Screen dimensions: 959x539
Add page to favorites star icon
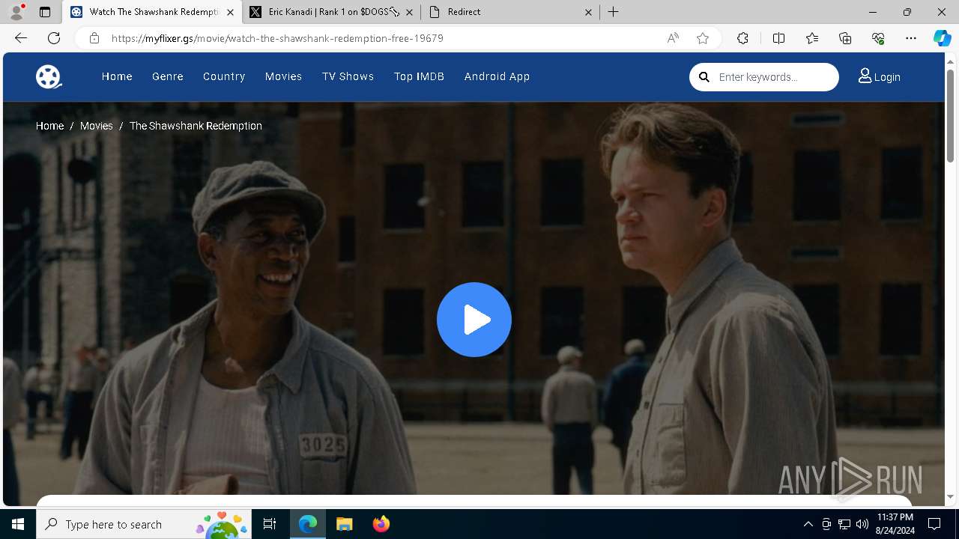point(703,38)
